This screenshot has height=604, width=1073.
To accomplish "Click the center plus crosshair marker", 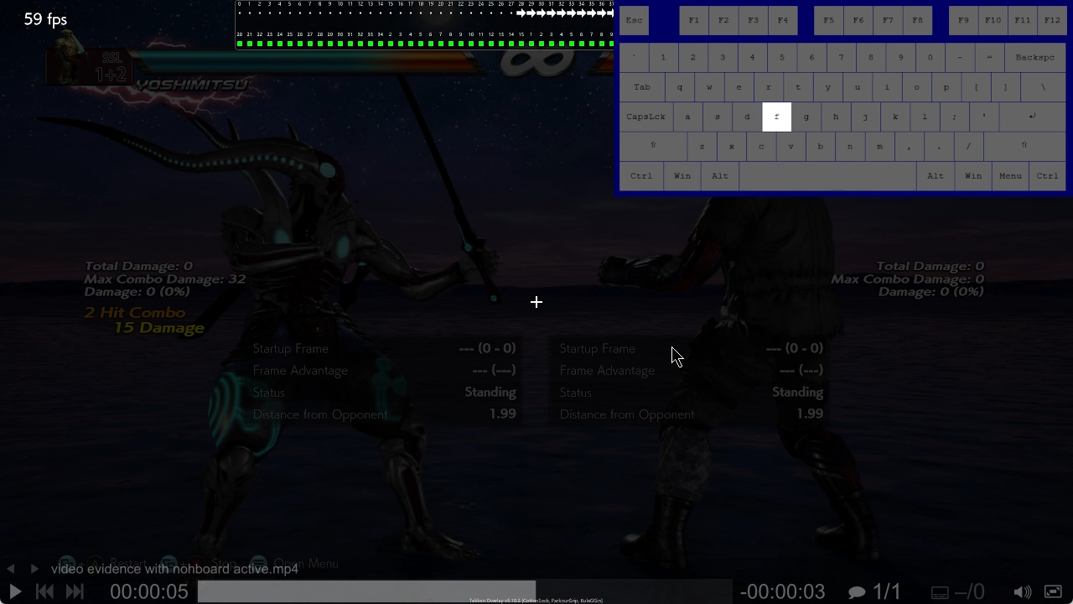I will pos(536,302).
